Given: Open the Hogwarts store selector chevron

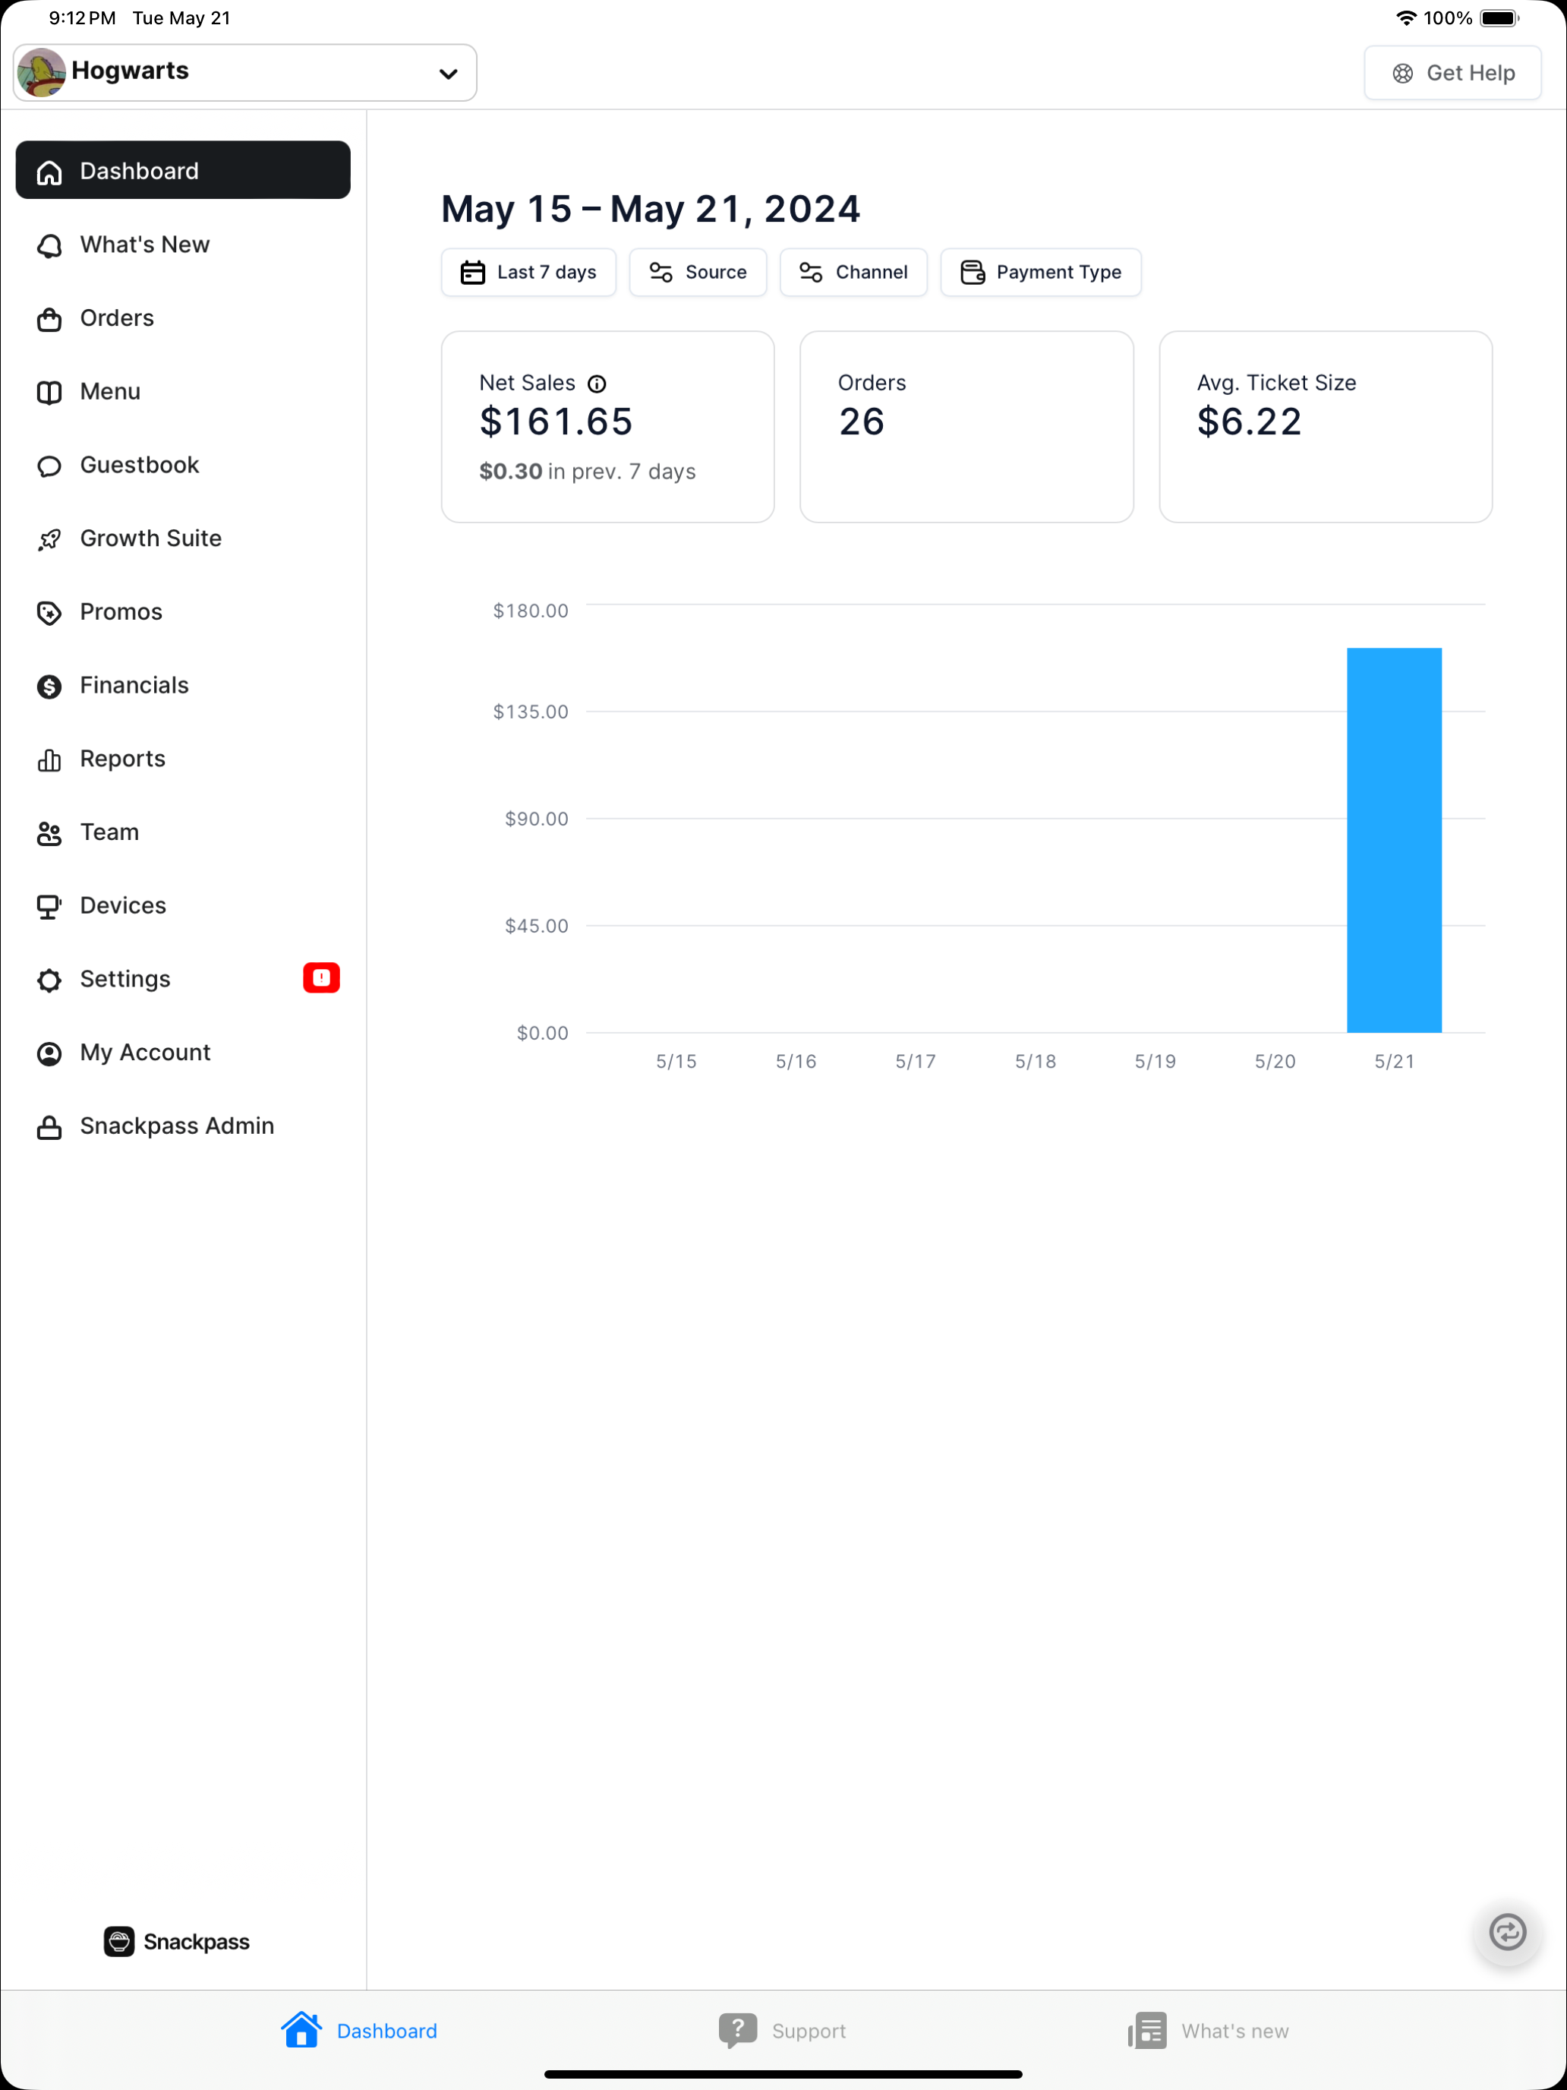Looking at the screenshot, I should click(449, 74).
